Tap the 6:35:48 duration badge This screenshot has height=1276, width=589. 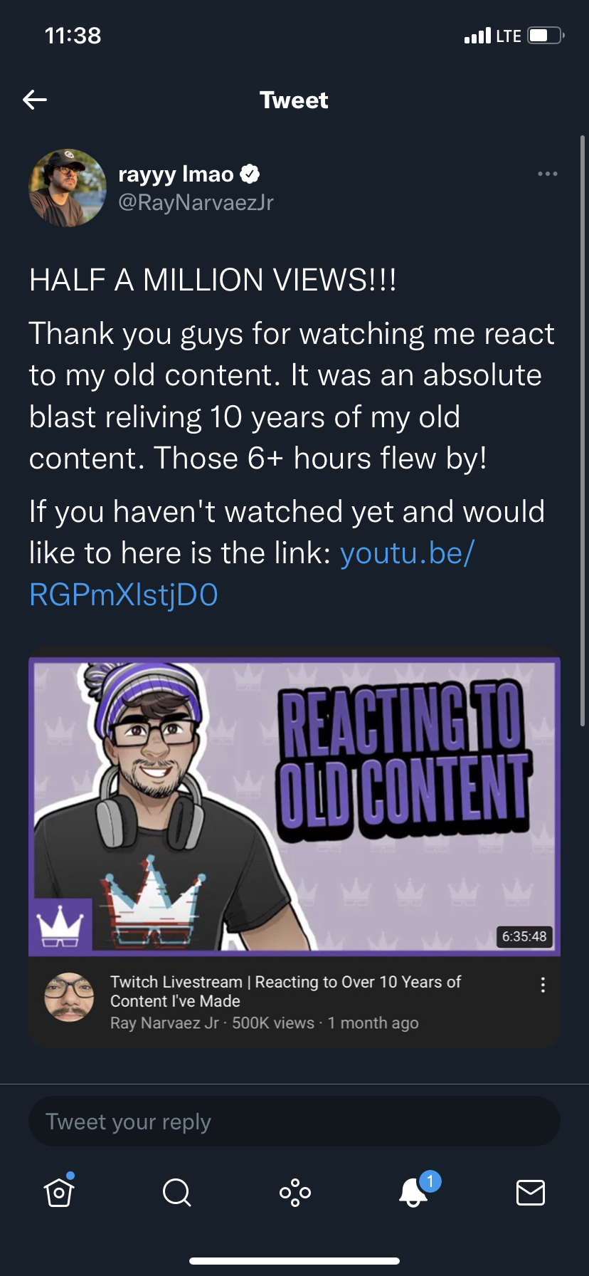pos(524,936)
